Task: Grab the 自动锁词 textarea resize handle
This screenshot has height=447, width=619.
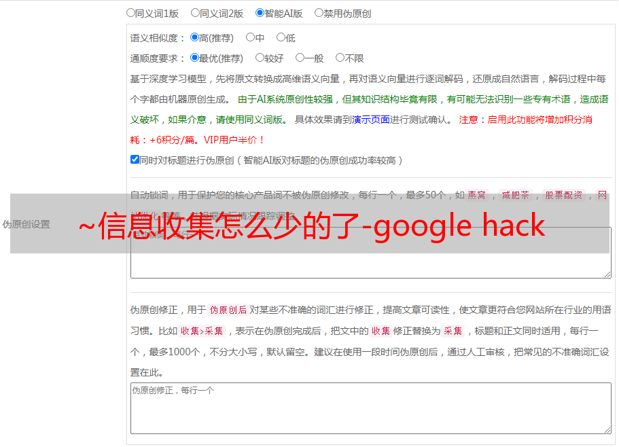Action: 607,274
